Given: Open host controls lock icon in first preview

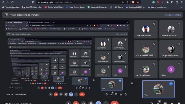Looking at the screenshot, I should point(125,94).
